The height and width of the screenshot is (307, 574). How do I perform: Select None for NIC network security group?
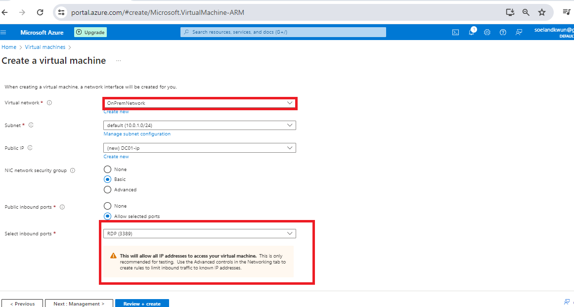tap(107, 169)
